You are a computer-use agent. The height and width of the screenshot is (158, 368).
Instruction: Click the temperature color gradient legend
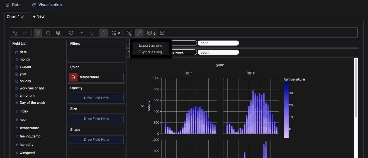(286, 110)
